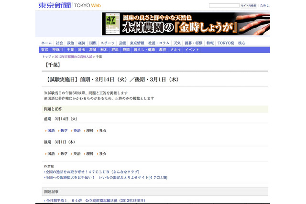Open 全国の逸品をお取り寄せ！４７ＣＬＵＢ link
Image resolution: width=306 pixels, height=204 pixels.
92,172
